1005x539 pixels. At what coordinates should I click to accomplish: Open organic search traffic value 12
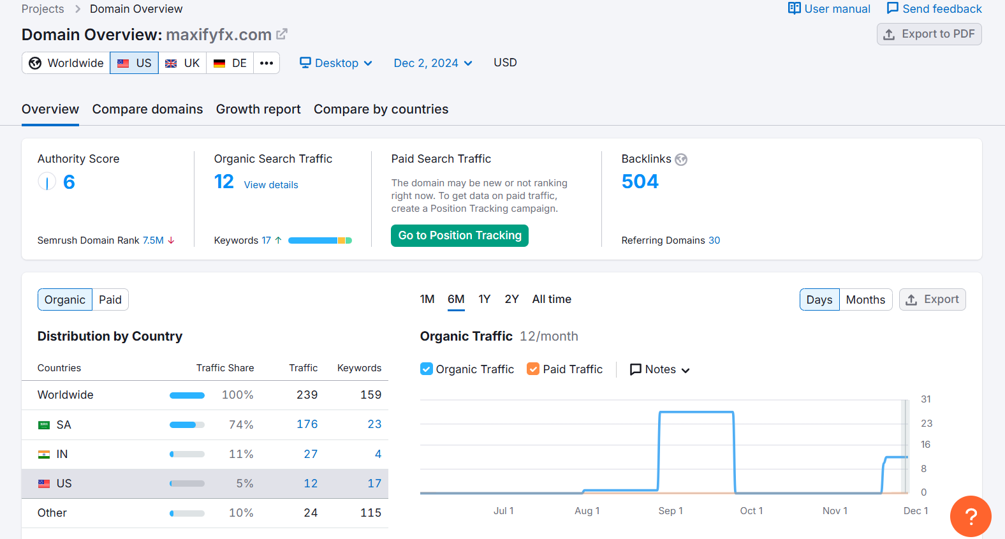[x=224, y=182]
